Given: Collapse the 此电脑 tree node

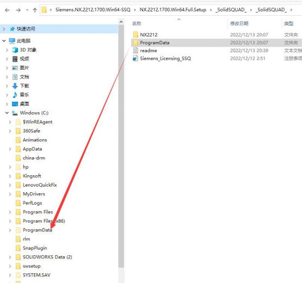Looking at the screenshot, I should click(x=4, y=41).
